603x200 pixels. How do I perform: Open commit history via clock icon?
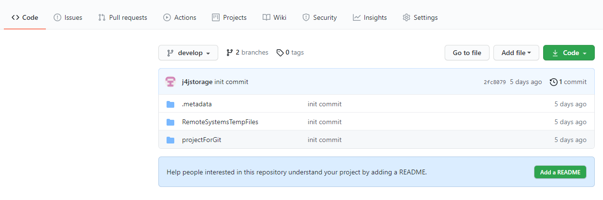554,82
